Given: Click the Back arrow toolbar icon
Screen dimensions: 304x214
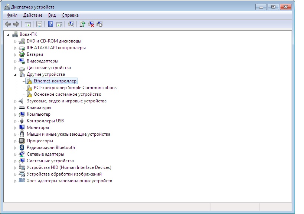Looking at the screenshot, I should click(8, 24).
